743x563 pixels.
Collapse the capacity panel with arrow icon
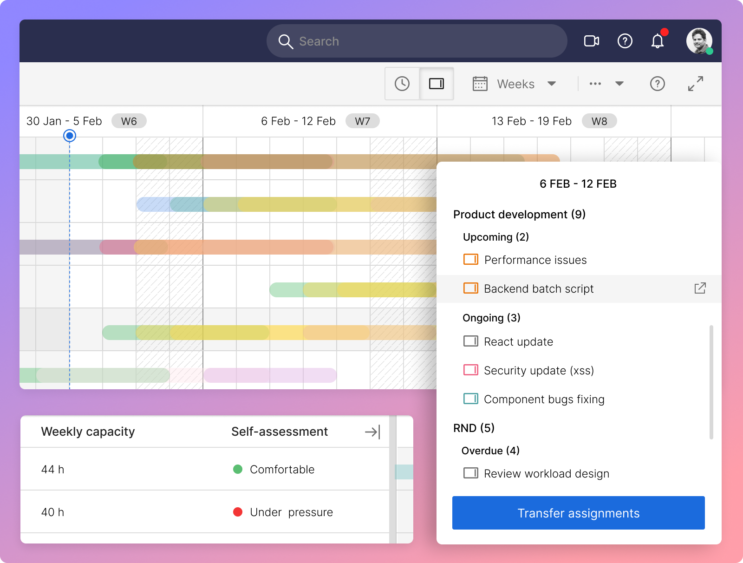click(x=372, y=432)
